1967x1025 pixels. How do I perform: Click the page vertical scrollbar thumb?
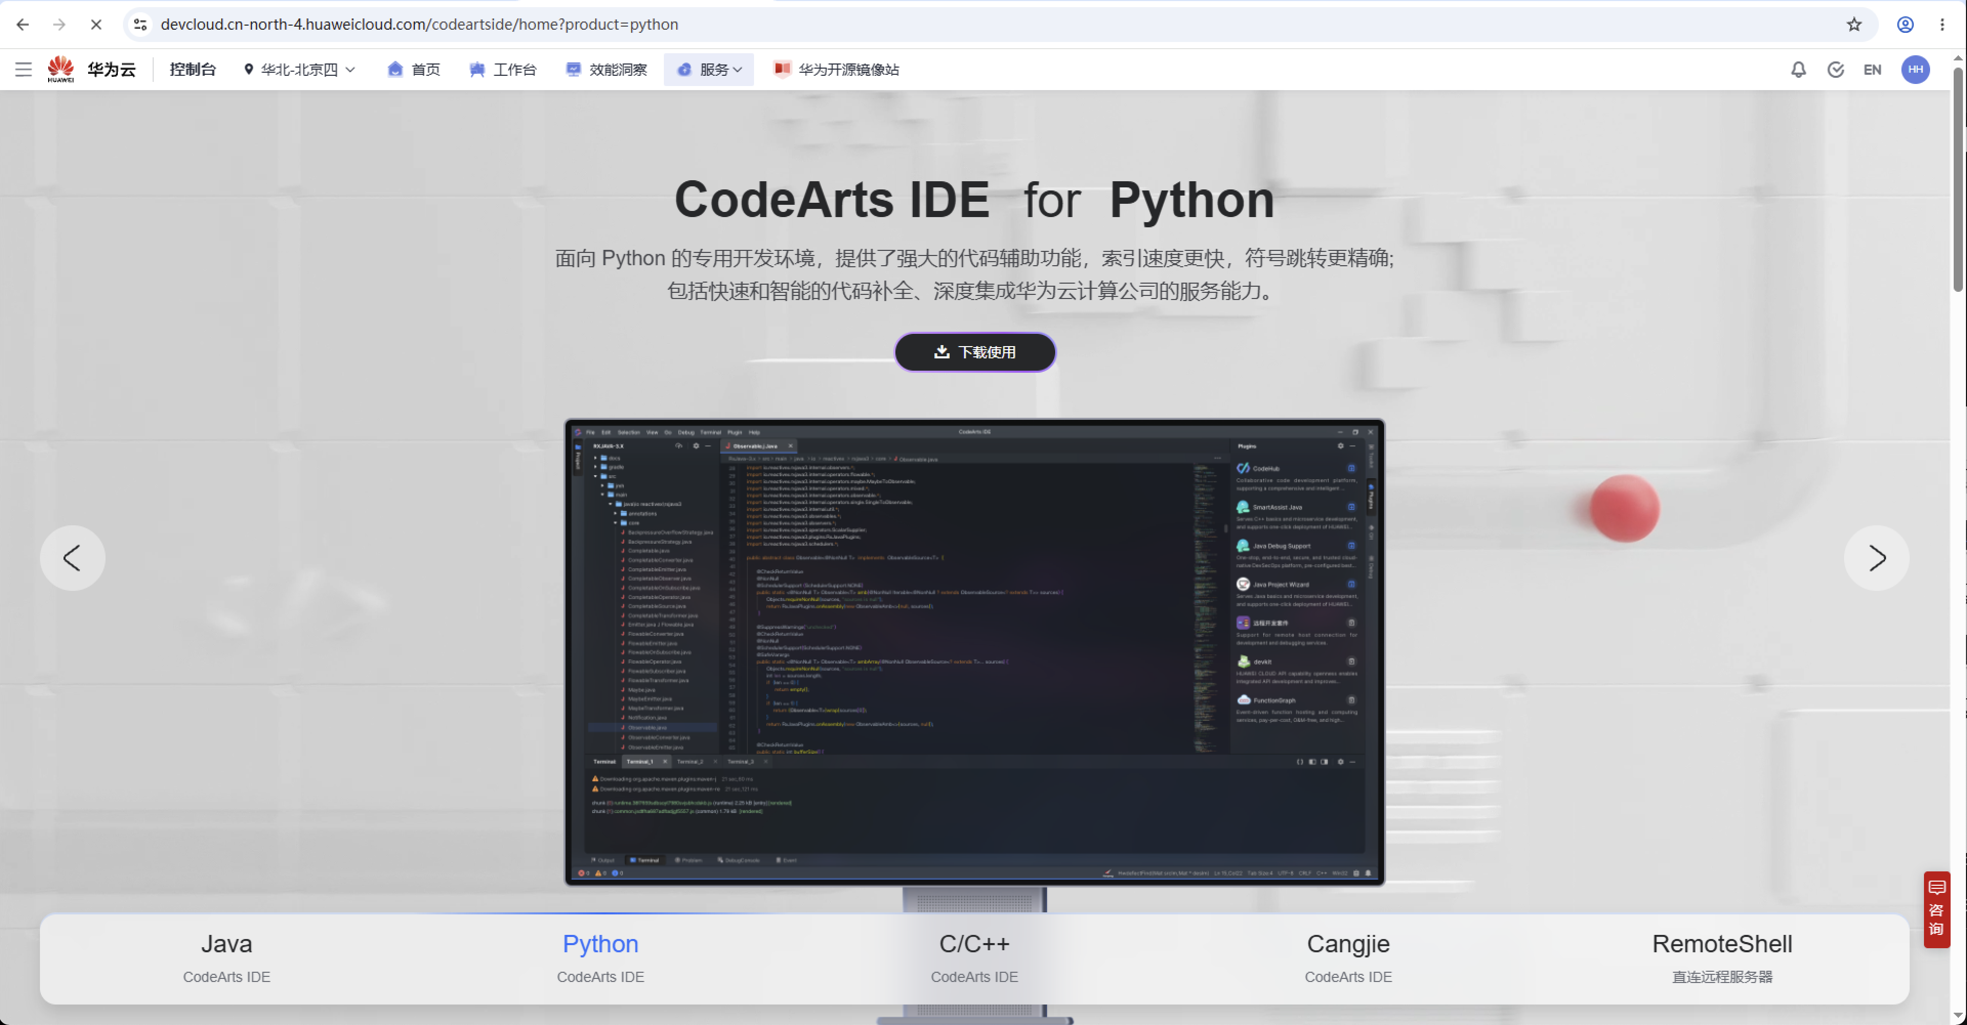click(1959, 179)
